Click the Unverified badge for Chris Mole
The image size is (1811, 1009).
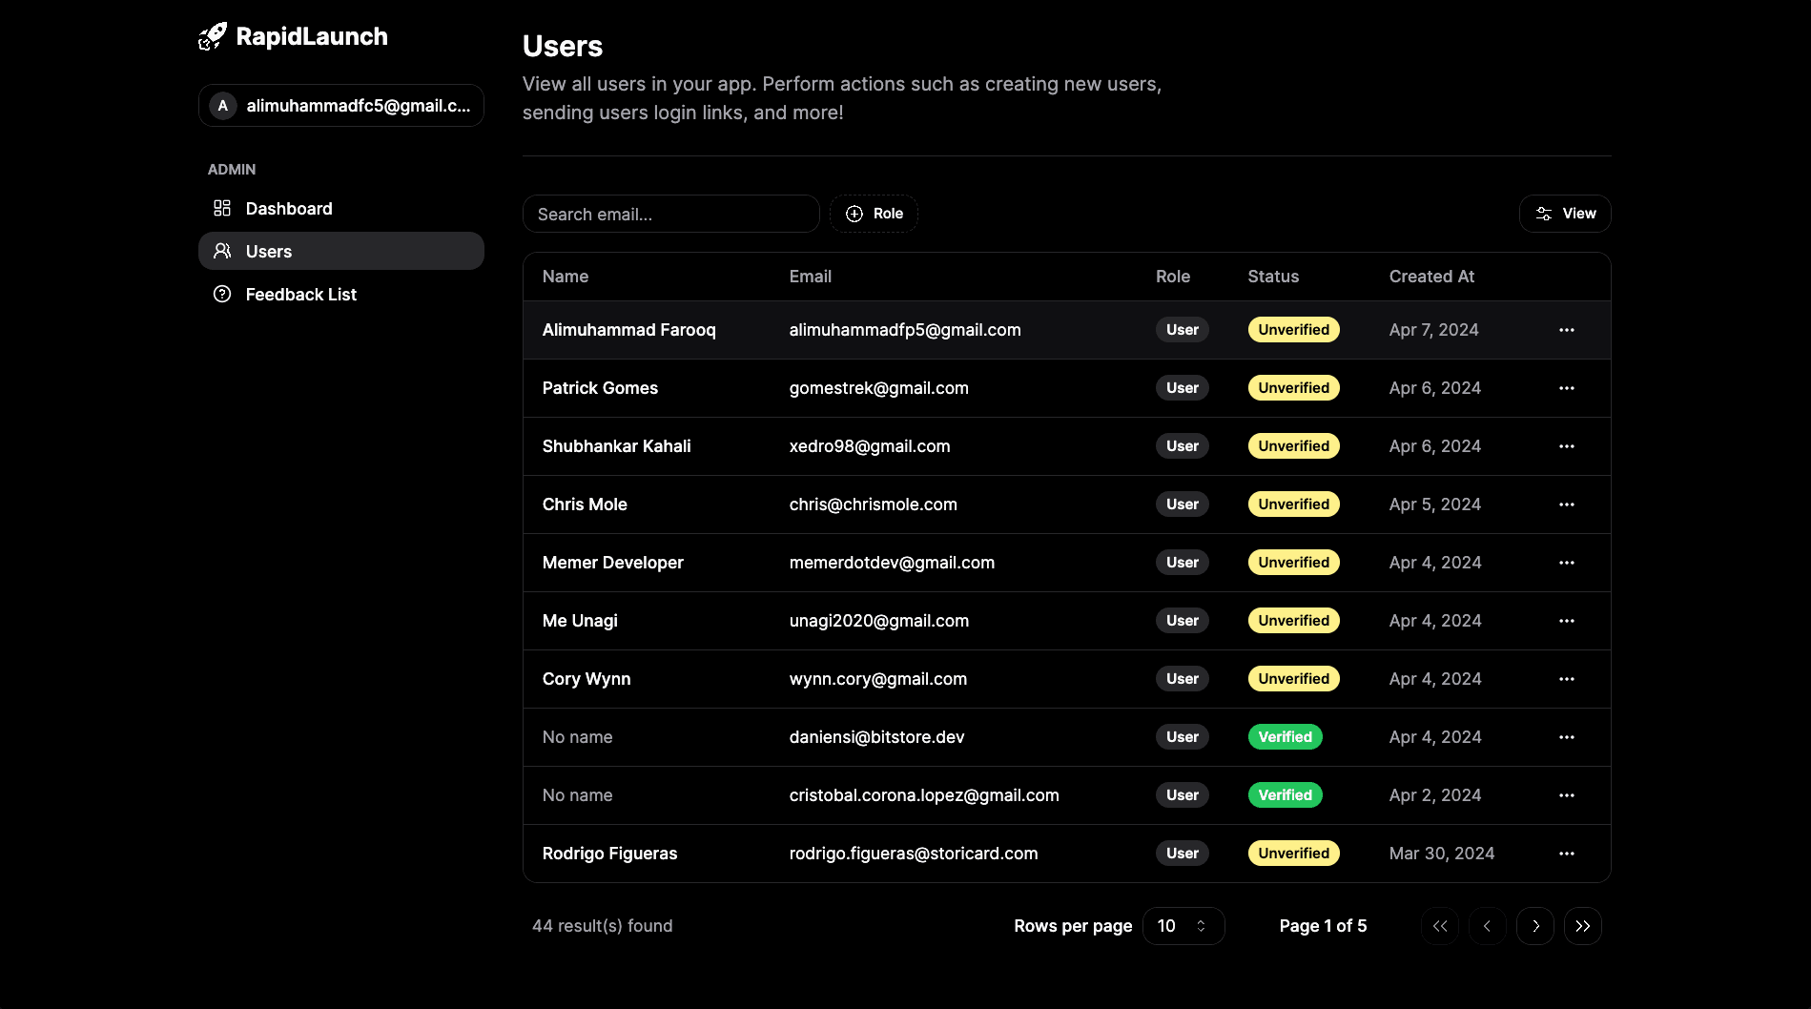(x=1293, y=504)
